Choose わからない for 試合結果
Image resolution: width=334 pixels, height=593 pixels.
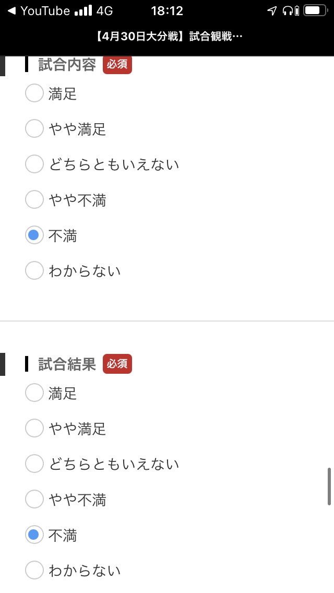[34, 570]
